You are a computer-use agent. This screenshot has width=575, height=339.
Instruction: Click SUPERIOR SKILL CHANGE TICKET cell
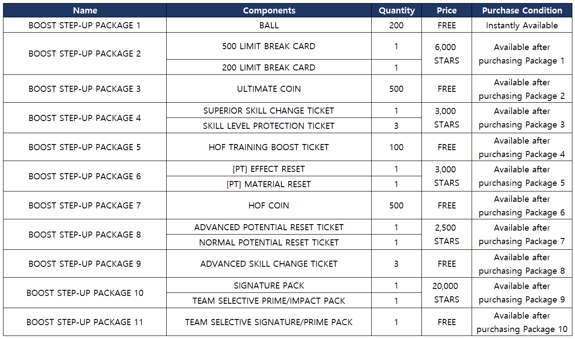[269, 111]
